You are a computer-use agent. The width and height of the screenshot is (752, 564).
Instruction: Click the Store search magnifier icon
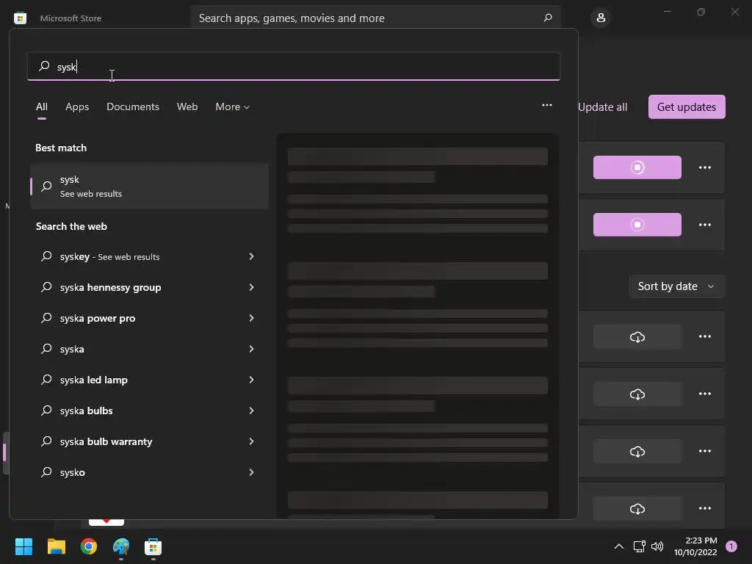coord(548,18)
